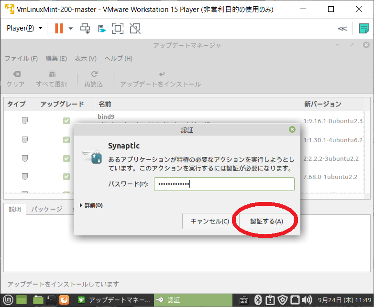Toggle upgrade checkbox for 2:2.2.2-3ubuntu2.2 row

(66, 159)
